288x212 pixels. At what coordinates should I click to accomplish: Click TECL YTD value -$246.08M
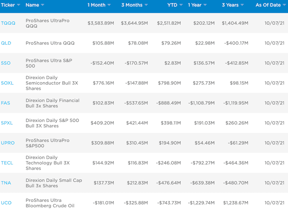[168, 163]
